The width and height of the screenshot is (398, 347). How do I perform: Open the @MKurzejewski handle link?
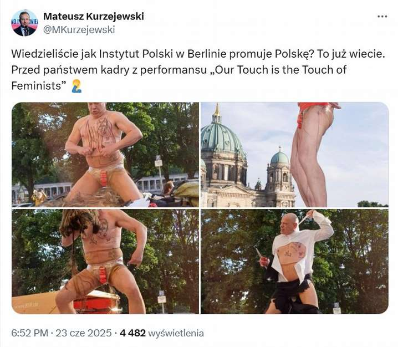[79, 30]
